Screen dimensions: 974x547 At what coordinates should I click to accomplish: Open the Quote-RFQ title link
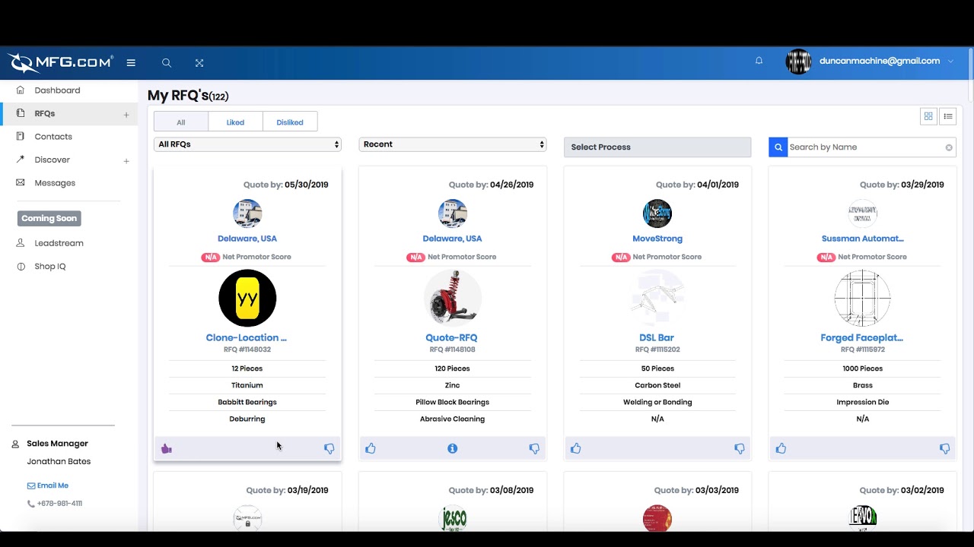[452, 337]
